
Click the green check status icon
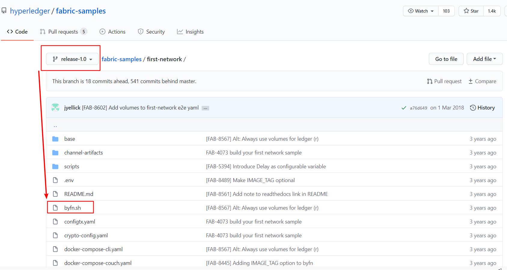(404, 108)
